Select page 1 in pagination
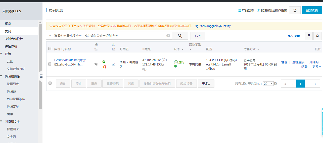Viewport: 323px width, 143px height. pos(300,84)
